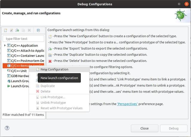Expand the C/C++ Application tree node
The width and height of the screenshot is (191, 137).
[5, 46]
